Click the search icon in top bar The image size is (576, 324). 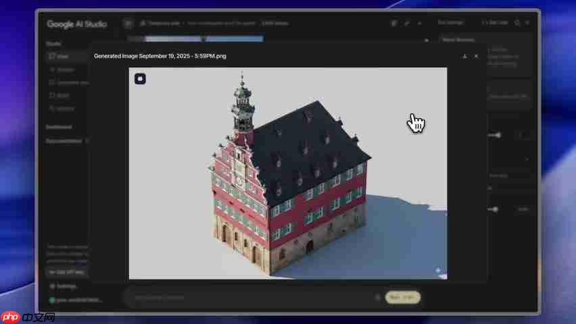click(x=517, y=23)
